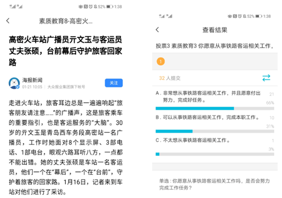Viewport: 282px width, 198px height.
Task: Tap the orange number 1 badge
Action: coord(160,61)
